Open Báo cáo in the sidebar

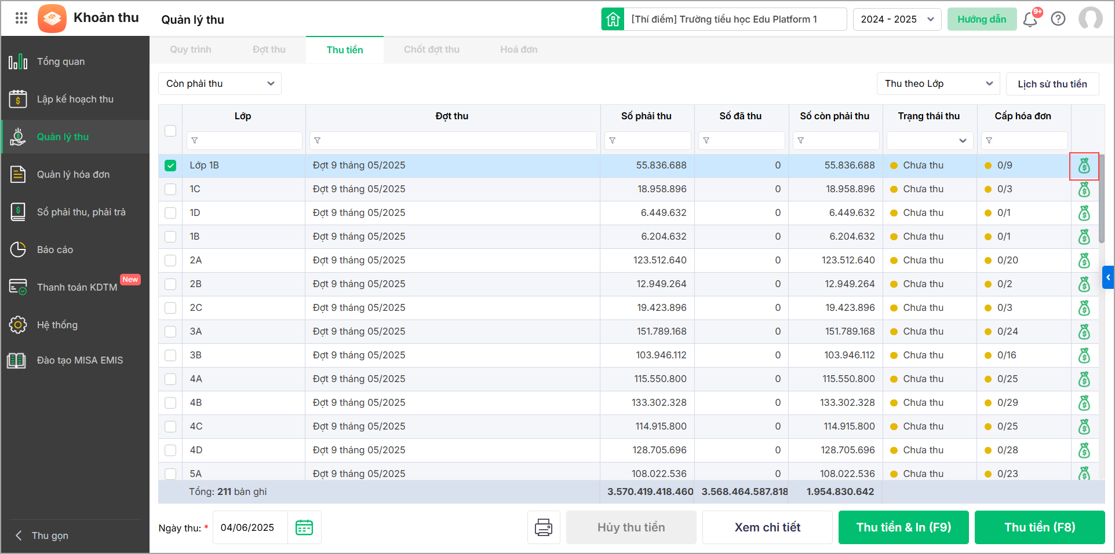click(55, 250)
